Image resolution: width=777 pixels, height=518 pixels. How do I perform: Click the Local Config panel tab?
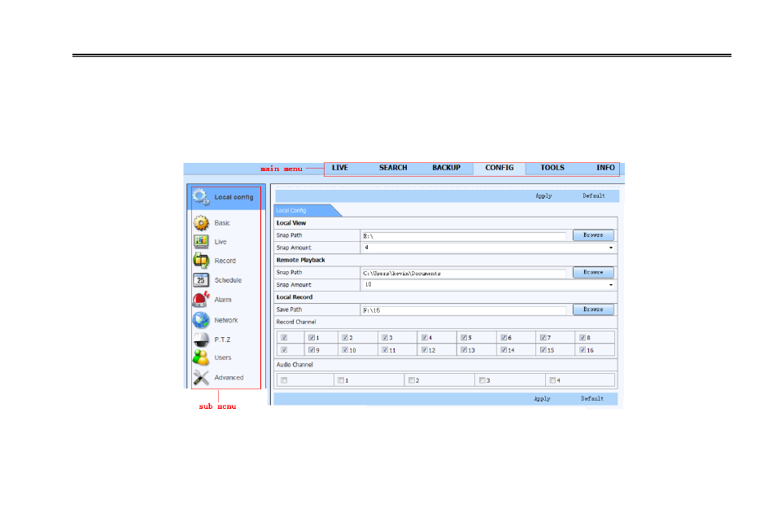[x=305, y=210]
